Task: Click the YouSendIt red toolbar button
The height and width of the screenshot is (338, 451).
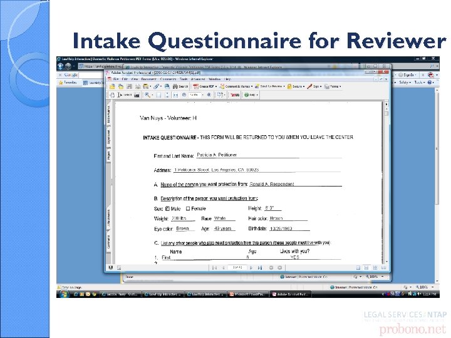Action: (235, 95)
